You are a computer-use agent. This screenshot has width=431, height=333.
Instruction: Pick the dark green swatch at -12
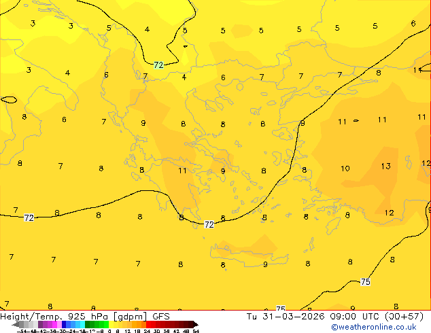(88, 325)
